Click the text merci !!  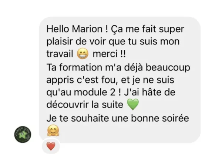tap(109, 54)
